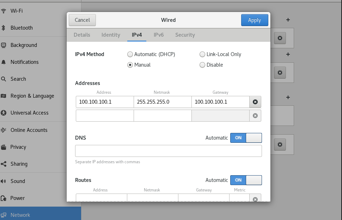Click the DNS servers input field
Image resolution: width=342 pixels, height=220 pixels.
pos(169,151)
